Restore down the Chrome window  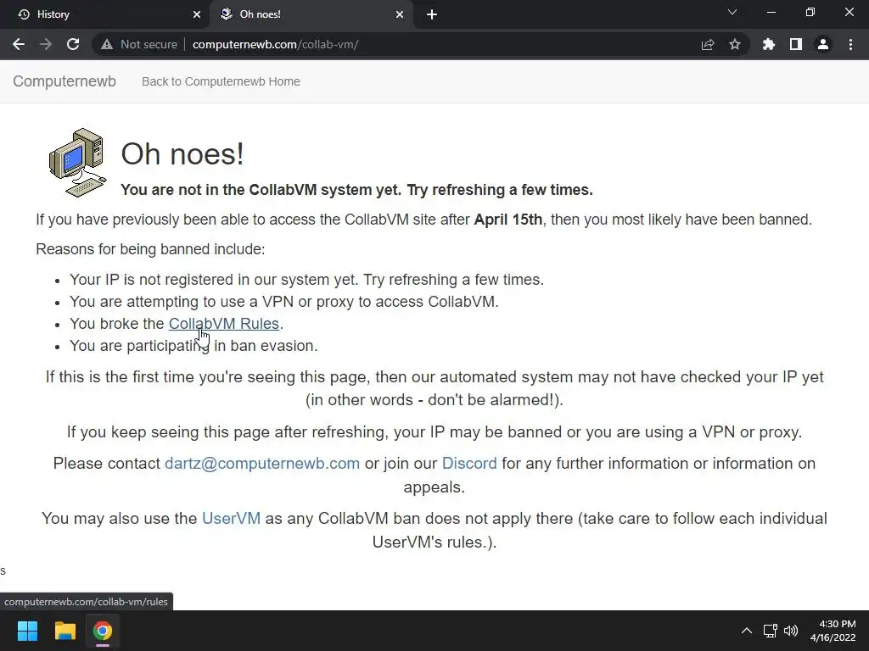point(810,12)
